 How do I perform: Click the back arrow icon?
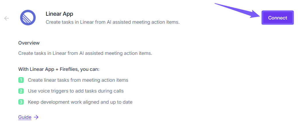pyautogui.click(x=7, y=18)
